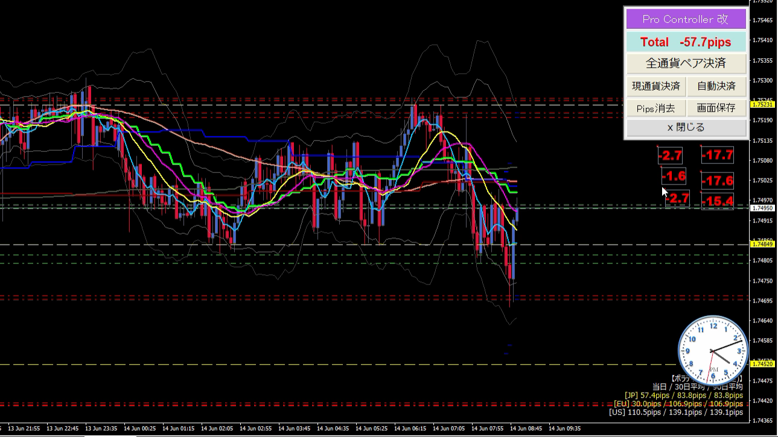Click the -2.7 pips label beside -15.4
The width and height of the screenshot is (778, 437).
click(x=677, y=198)
